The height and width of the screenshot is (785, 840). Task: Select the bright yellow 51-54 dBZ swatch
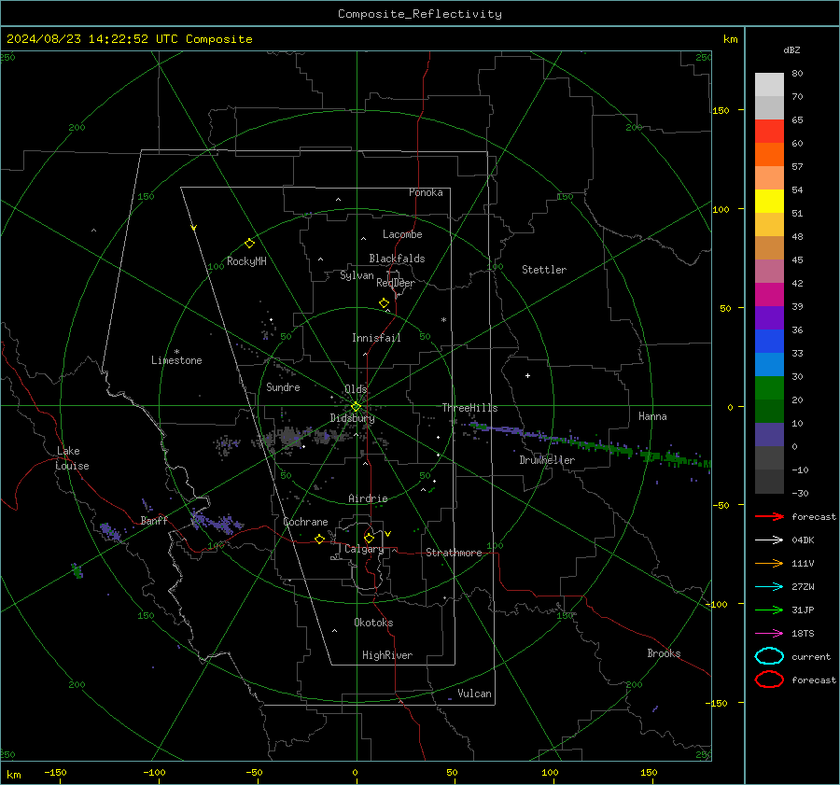[x=769, y=202]
